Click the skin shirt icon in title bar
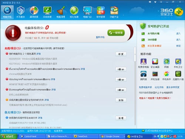This screenshot has height=139, width=185. [x=155, y=2]
